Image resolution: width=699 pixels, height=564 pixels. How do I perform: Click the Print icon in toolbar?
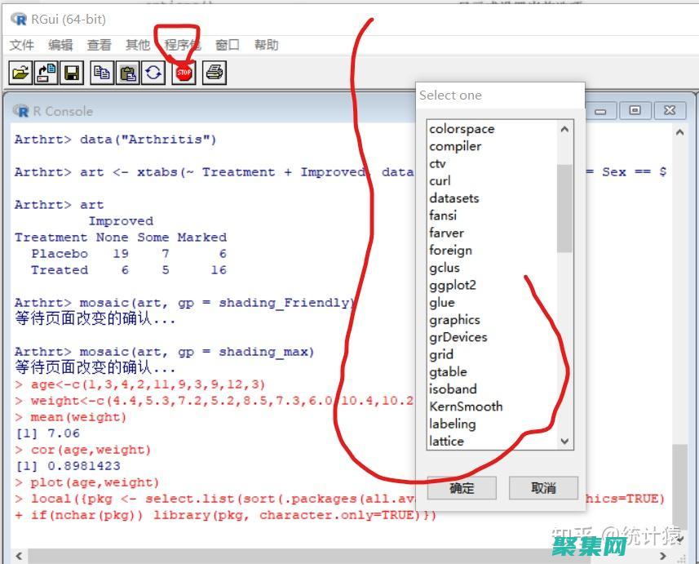[x=214, y=73]
